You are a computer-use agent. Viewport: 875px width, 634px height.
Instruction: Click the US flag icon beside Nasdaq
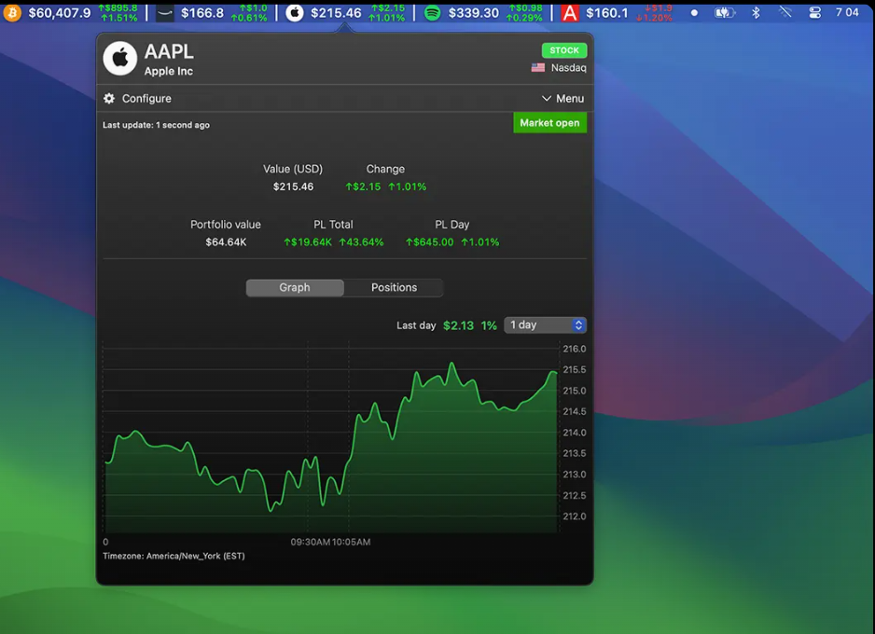coord(538,67)
